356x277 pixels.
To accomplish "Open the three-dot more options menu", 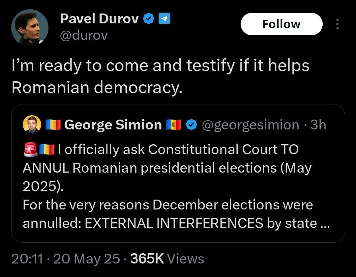I will [x=337, y=24].
